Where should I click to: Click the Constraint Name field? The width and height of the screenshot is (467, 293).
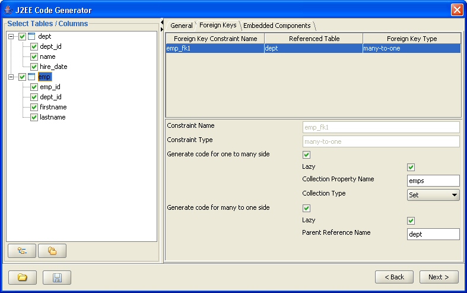tap(381, 127)
